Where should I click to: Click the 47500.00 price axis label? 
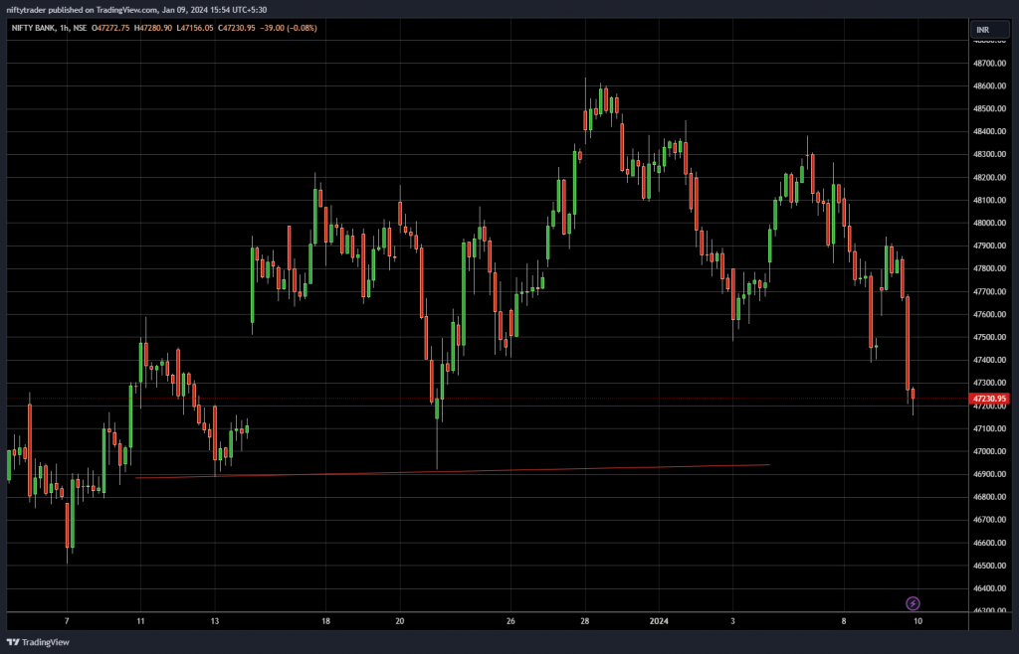click(x=989, y=337)
